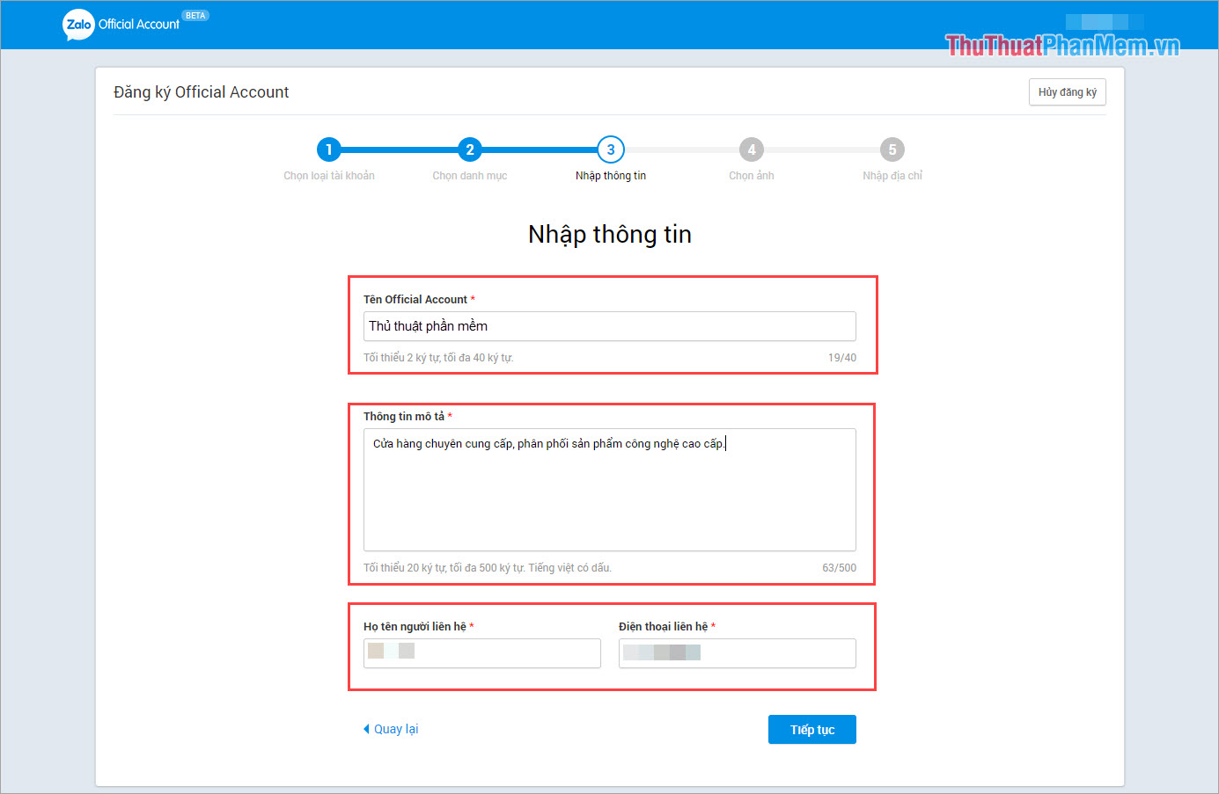Select step circle 5 in the progress bar
This screenshot has width=1219, height=794.
click(x=892, y=149)
